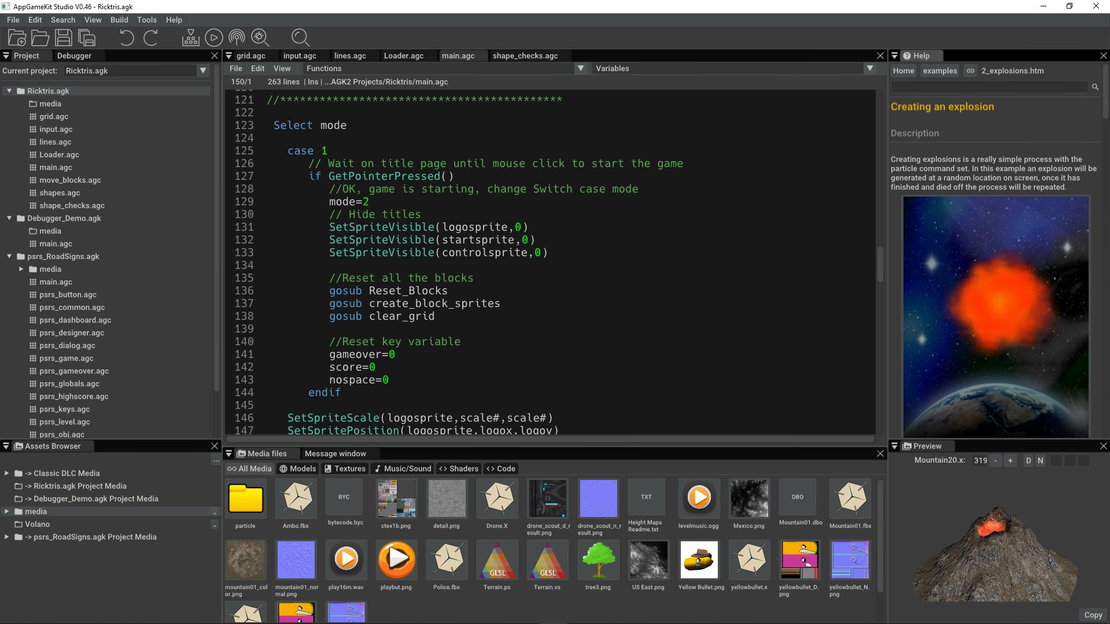Switch to the shape_checks.agc tab
Image resolution: width=1110 pixels, height=624 pixels.
(x=525, y=56)
